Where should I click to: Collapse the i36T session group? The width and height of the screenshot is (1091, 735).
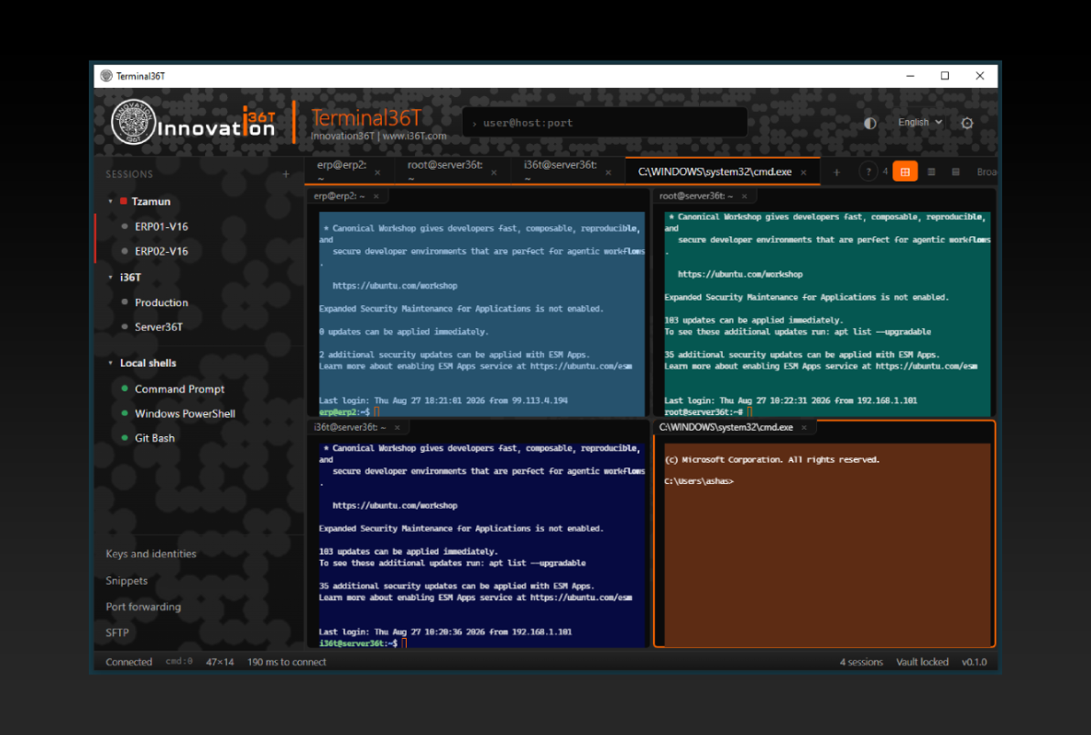(111, 277)
